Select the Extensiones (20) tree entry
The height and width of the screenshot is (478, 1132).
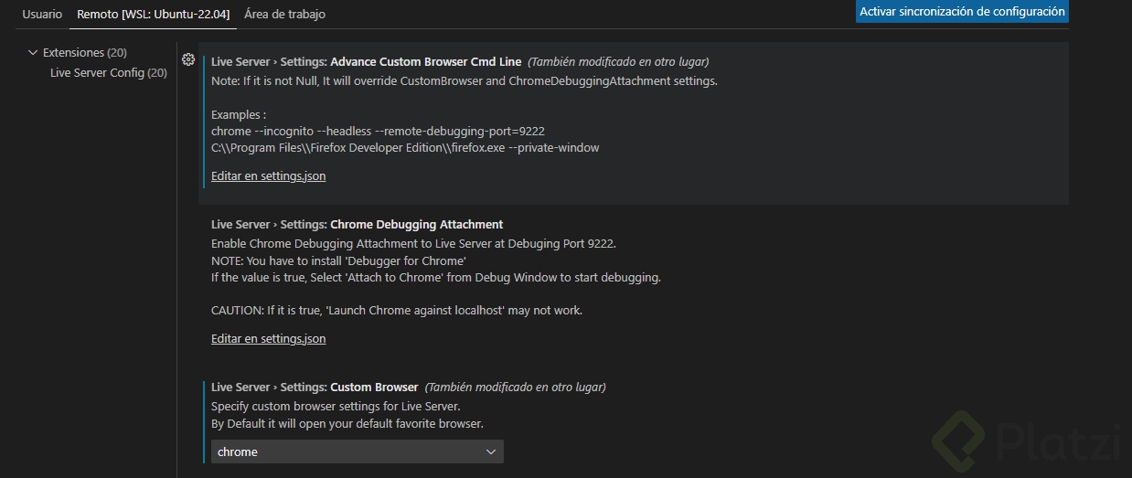point(85,53)
